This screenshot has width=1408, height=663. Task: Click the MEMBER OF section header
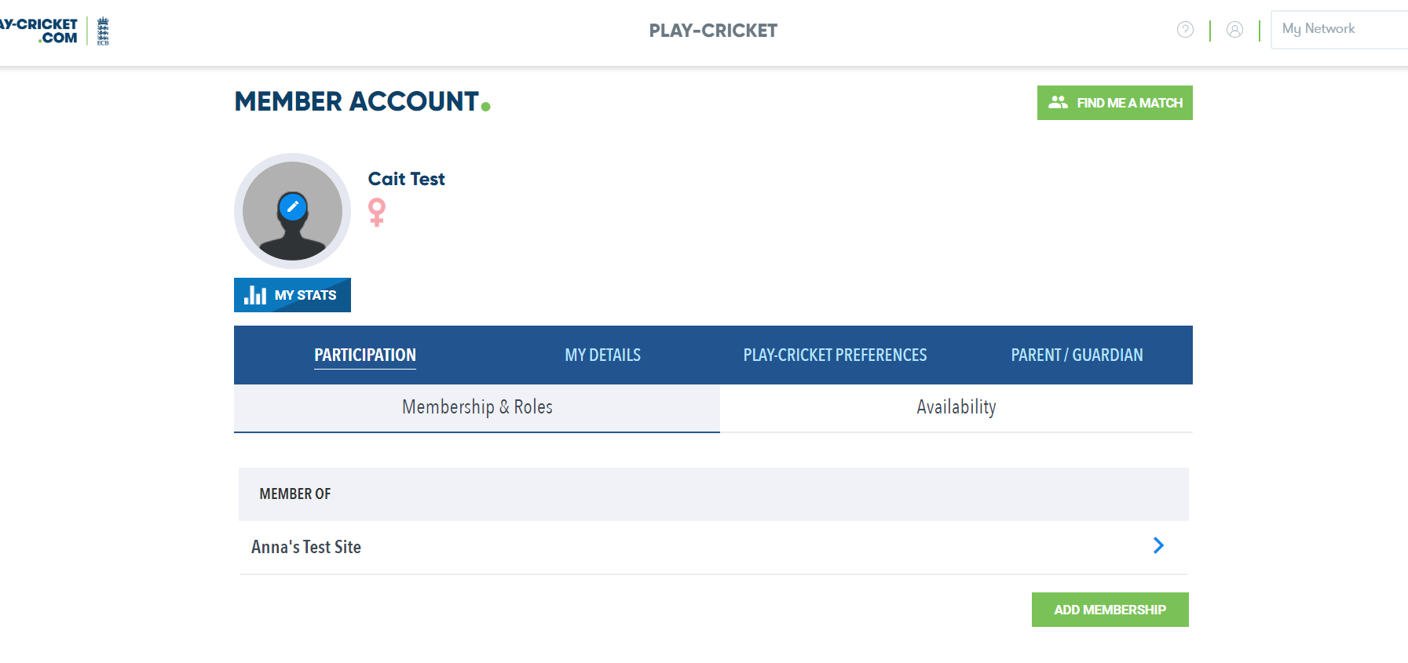[714, 494]
